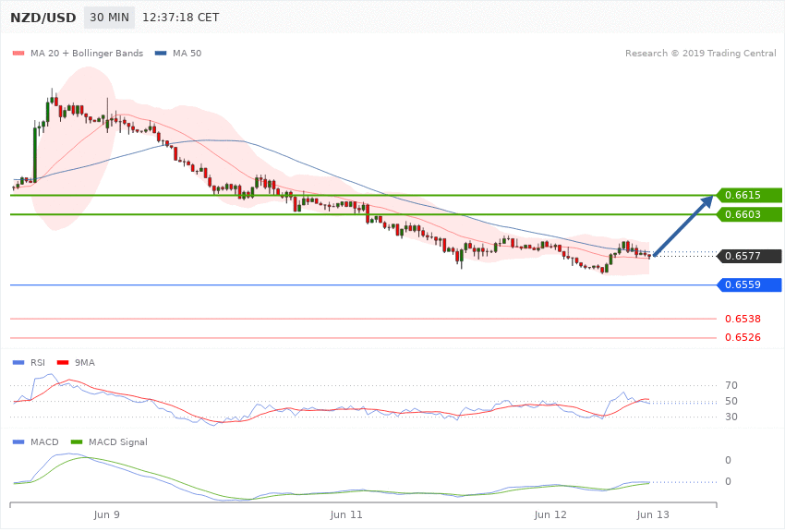Viewport: 785px width, 532px height.
Task: Click the 0.6538 support level value
Action: tap(743, 319)
